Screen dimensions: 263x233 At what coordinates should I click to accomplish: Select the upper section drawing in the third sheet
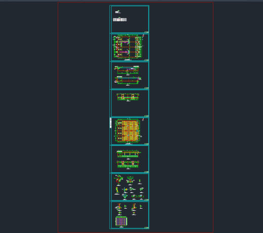pos(127,70)
